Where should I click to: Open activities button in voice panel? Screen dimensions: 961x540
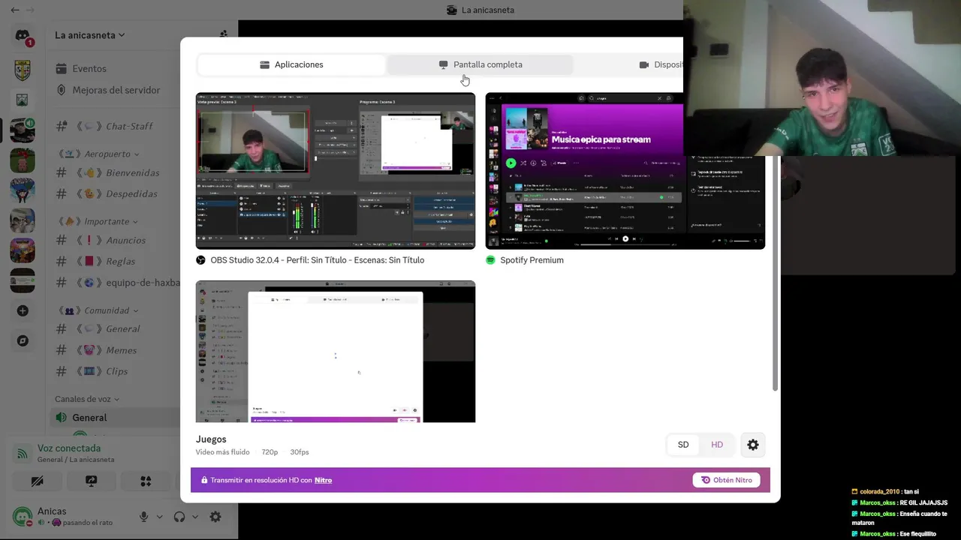tap(146, 481)
